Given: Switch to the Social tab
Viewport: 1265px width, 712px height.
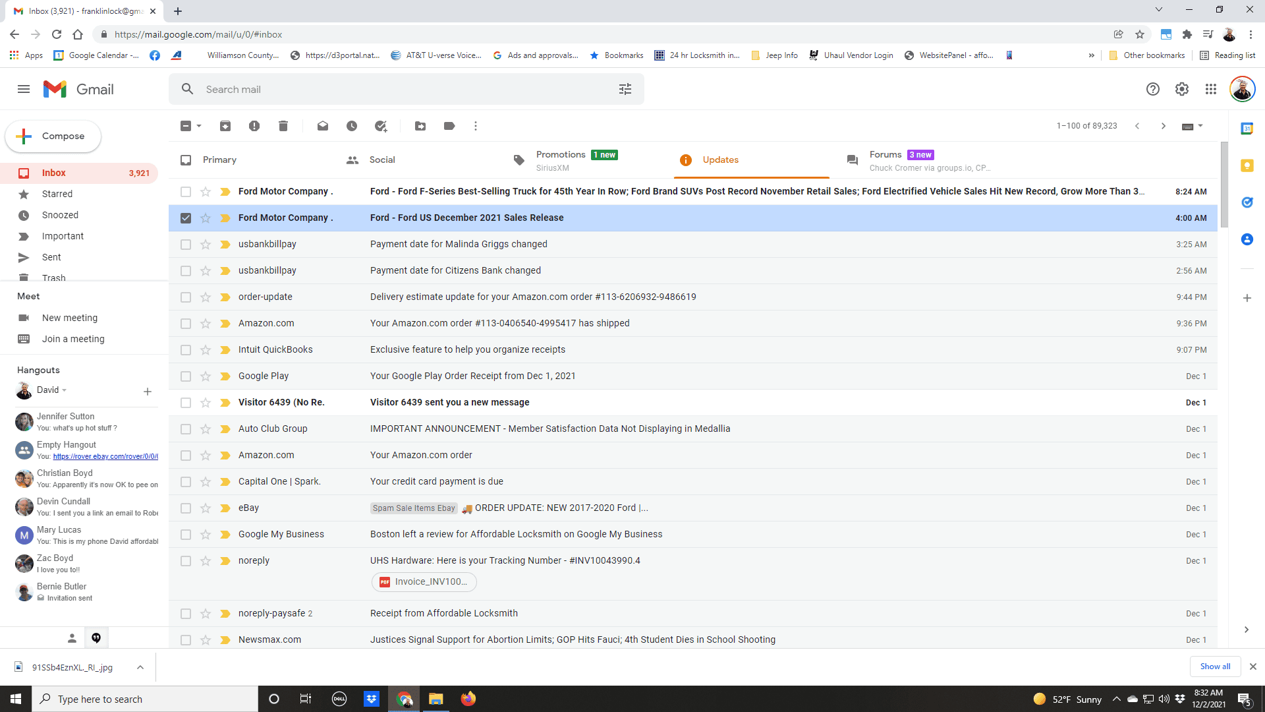Looking at the screenshot, I should click(382, 160).
